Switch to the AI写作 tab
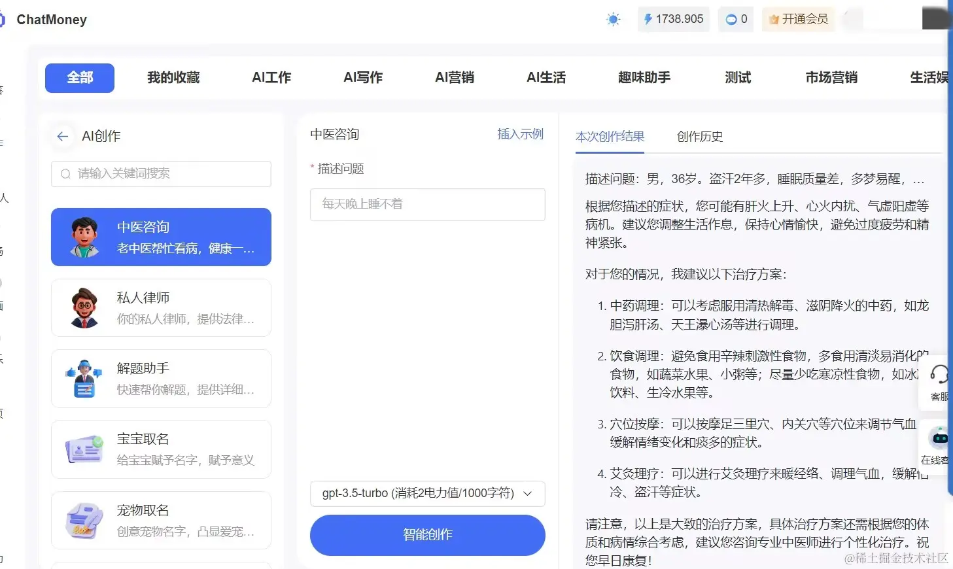This screenshot has height=569, width=953. 363,78
